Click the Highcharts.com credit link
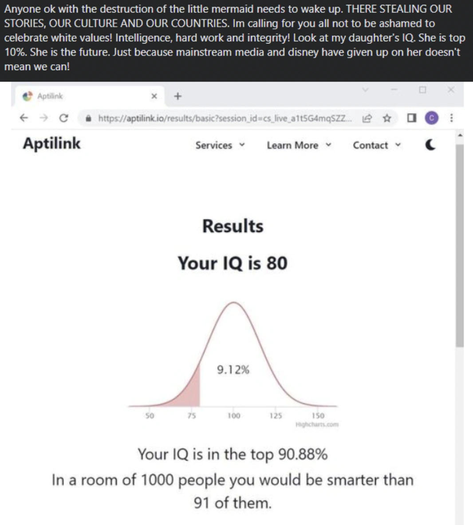Screen dimensions: 473x525 point(317,424)
